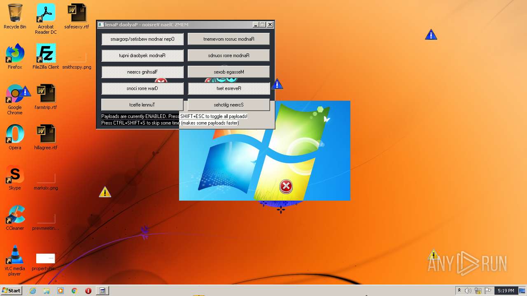The height and width of the screenshot is (296, 527).
Task: Toggle 'sehctilg neercS' payload button
Action: click(229, 105)
